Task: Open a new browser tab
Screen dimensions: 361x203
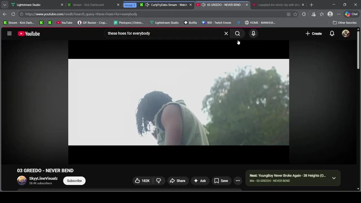Action: click(311, 5)
